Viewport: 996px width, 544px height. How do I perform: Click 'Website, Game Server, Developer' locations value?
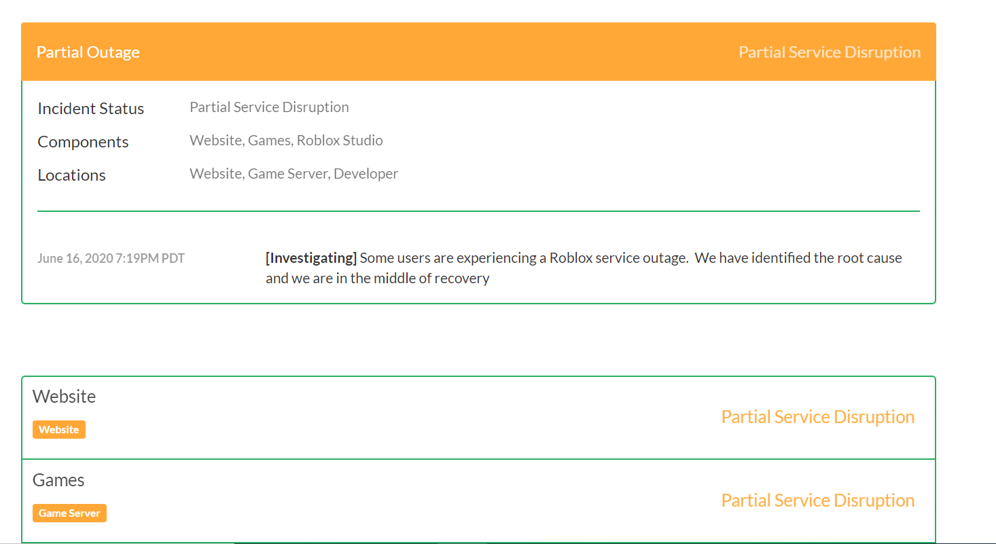[294, 174]
